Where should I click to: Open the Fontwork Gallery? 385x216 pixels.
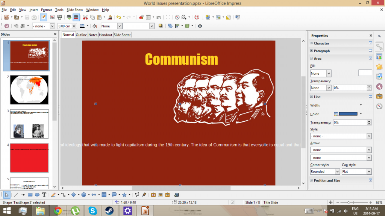pos(153,195)
